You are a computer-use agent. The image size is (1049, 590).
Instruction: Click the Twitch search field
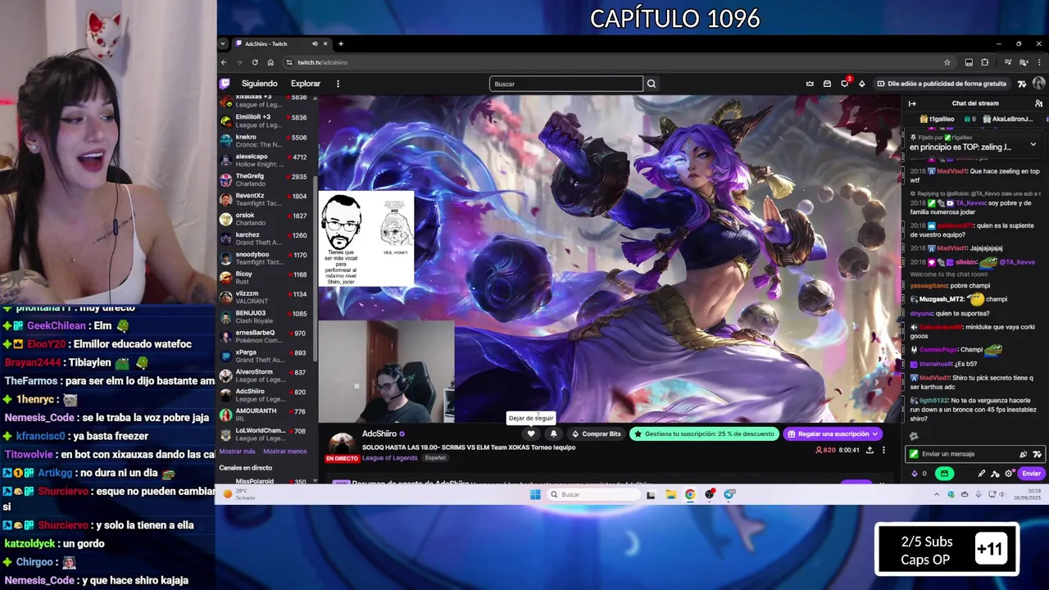pyautogui.click(x=566, y=84)
